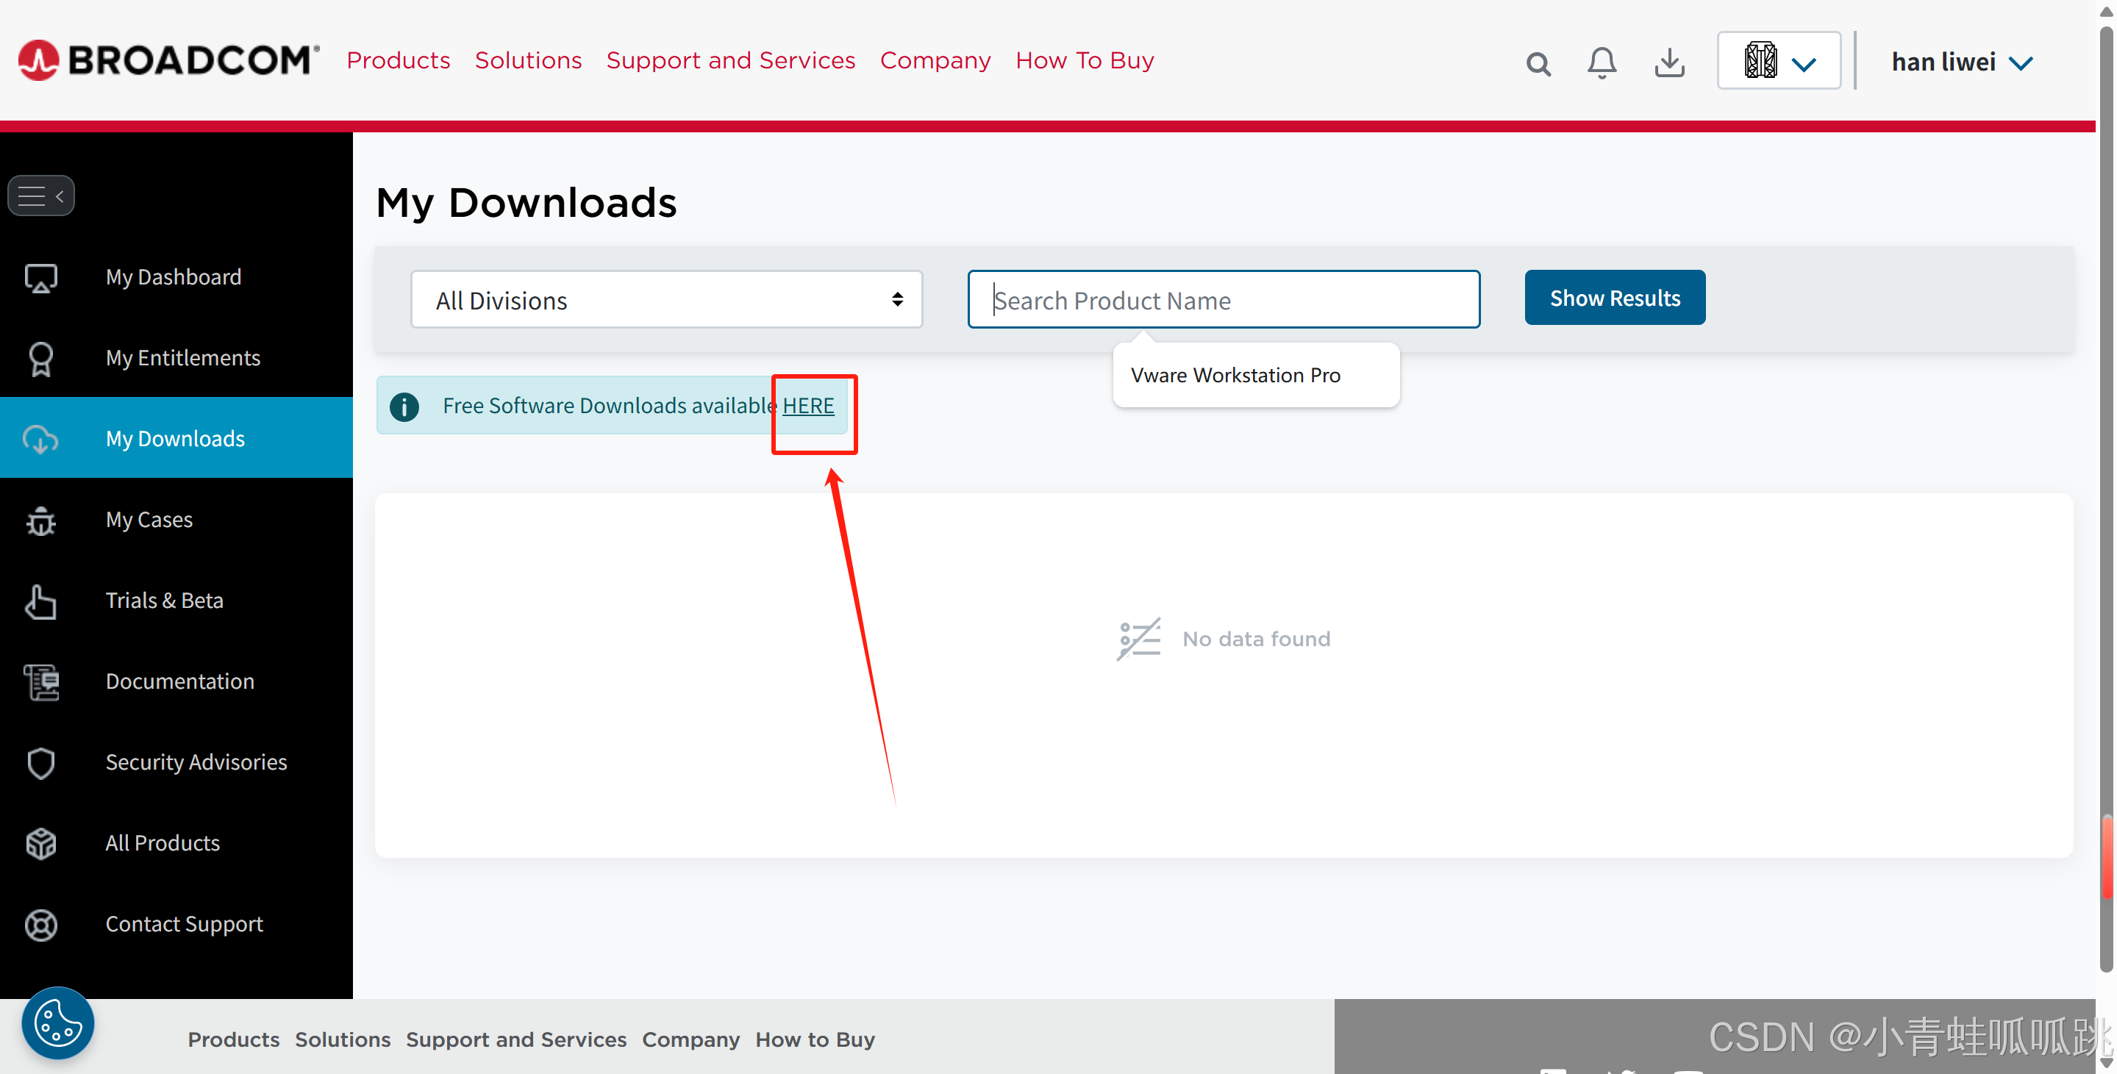Screen dimensions: 2117x1074
Task: Open the notifications bell icon
Action: click(x=1601, y=63)
